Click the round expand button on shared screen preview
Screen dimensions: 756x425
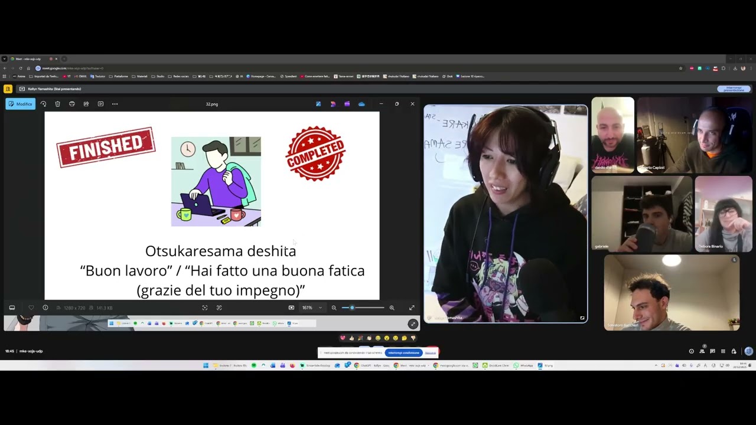point(413,323)
